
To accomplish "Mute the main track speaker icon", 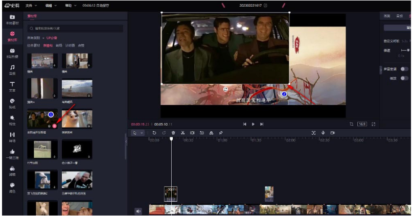I will (x=138, y=211).
